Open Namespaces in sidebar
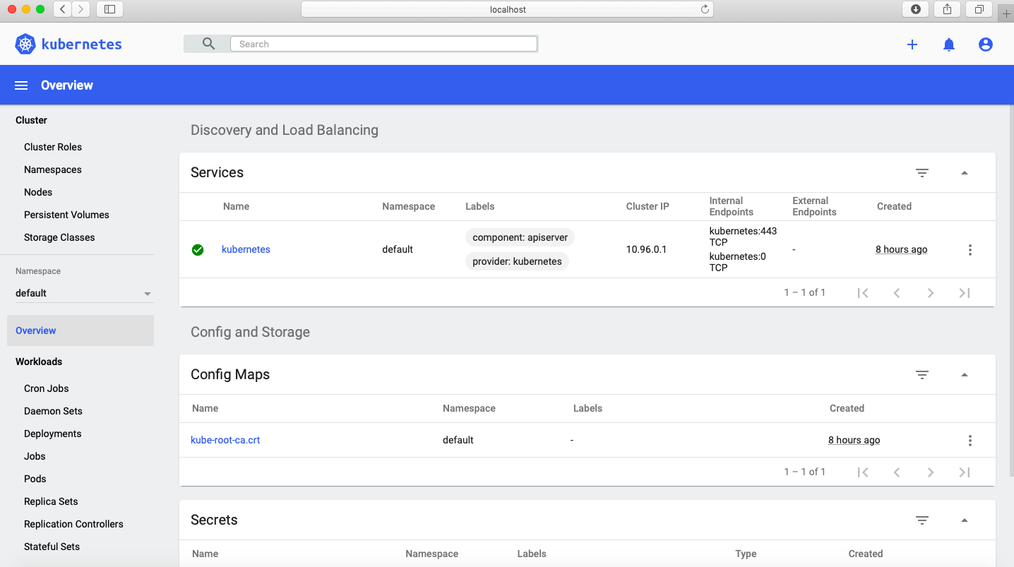The width and height of the screenshot is (1014, 567). point(53,169)
